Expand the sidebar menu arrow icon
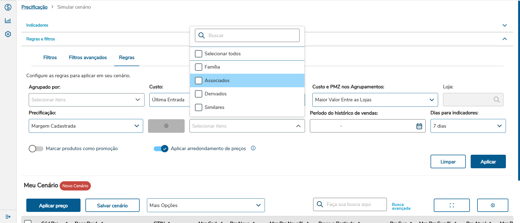The image size is (520, 223). (x=8, y=216)
